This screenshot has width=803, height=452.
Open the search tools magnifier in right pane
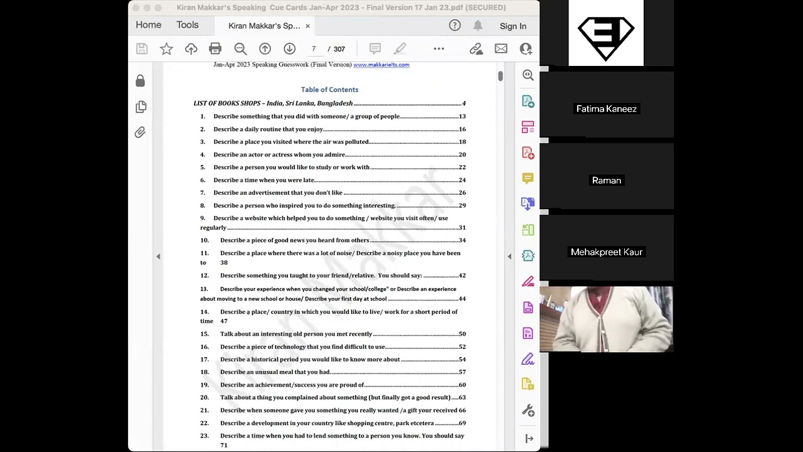pyautogui.click(x=528, y=75)
